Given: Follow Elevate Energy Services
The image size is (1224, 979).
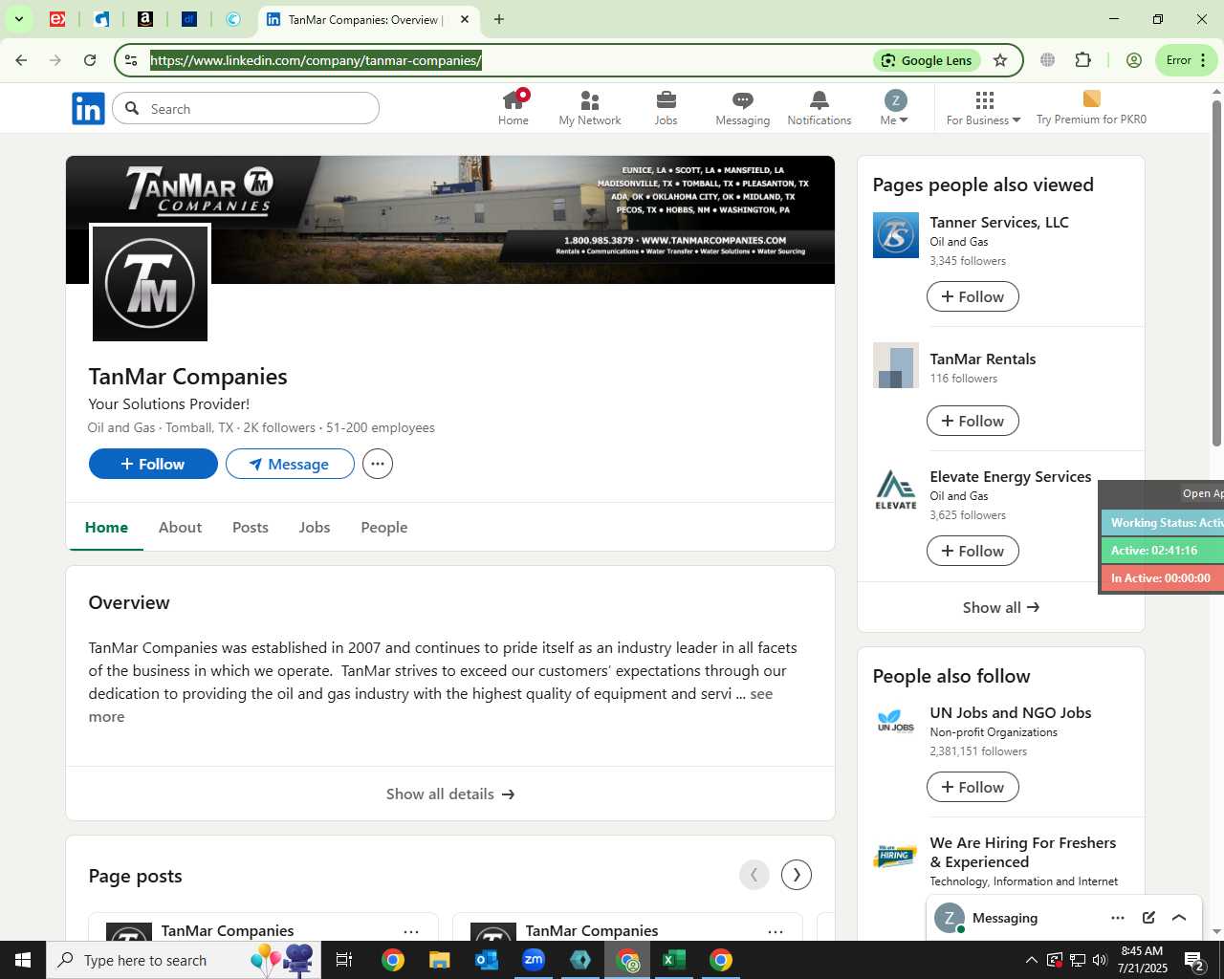Looking at the screenshot, I should click(973, 551).
